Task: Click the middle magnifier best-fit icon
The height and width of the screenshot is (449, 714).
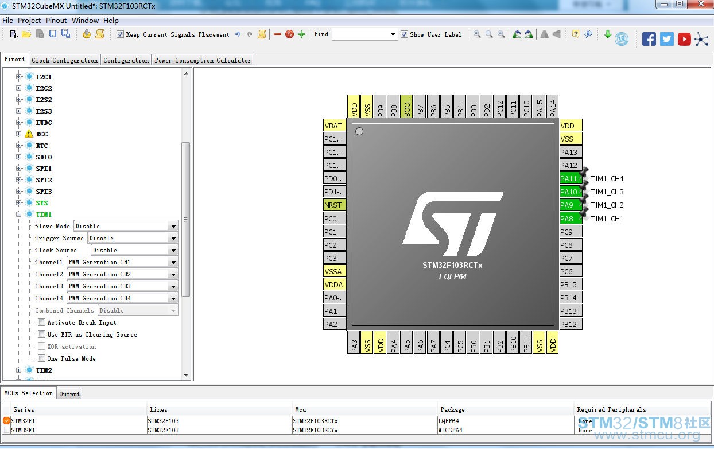Action: coord(489,34)
